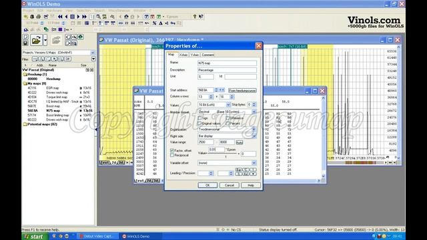Enable the Difference checkbox
This screenshot has width=427, height=240.
[228, 118]
